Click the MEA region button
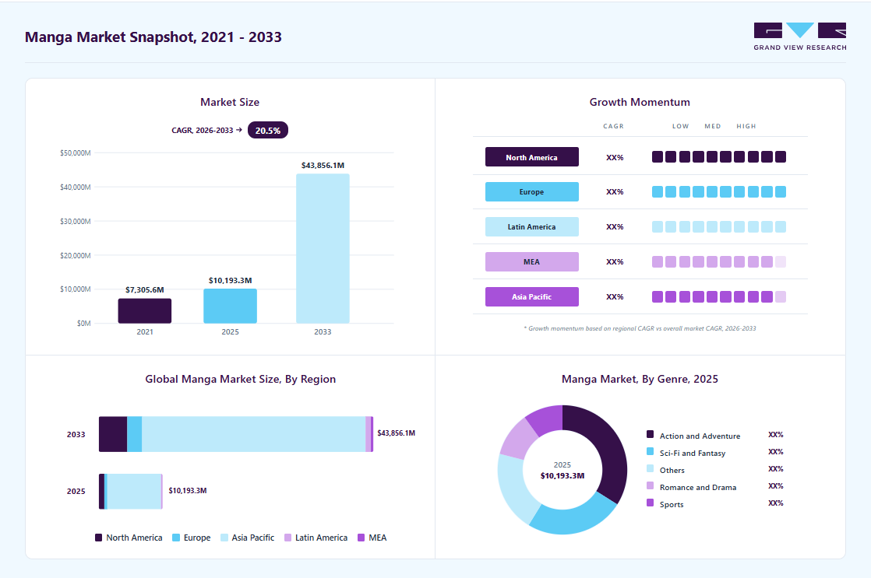The width and height of the screenshot is (871, 578). (x=531, y=262)
